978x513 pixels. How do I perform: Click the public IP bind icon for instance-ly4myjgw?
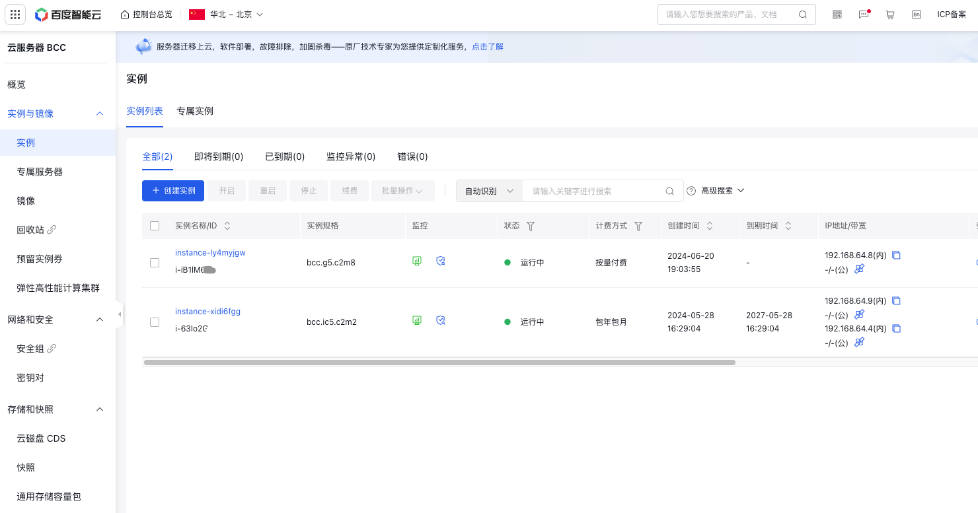point(859,269)
